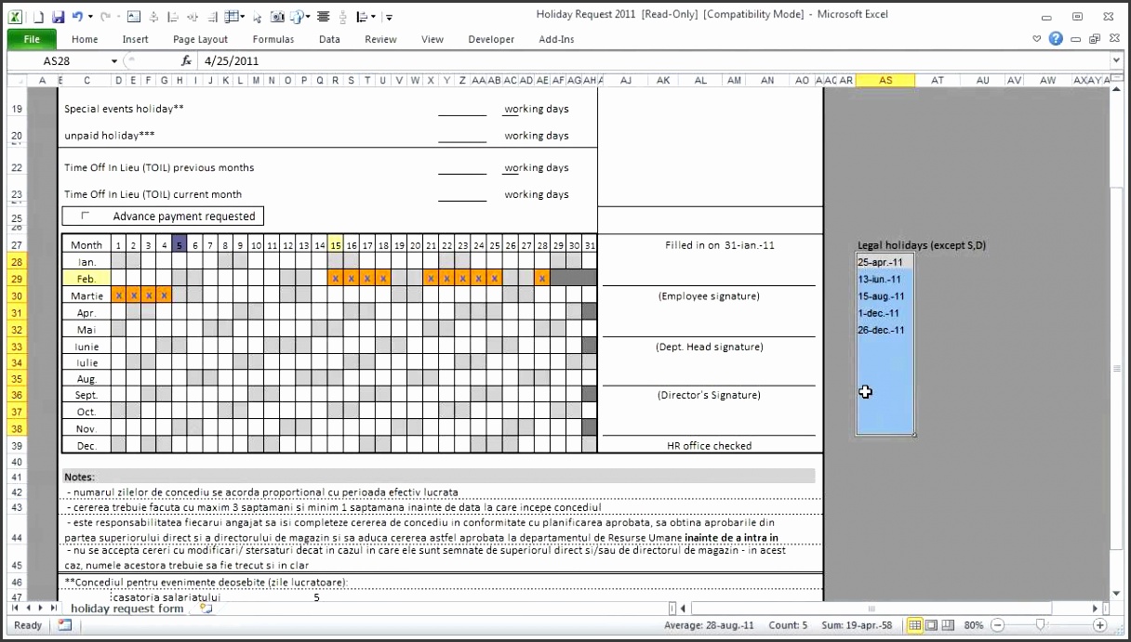Switch to Page Layout view in status bar
The height and width of the screenshot is (642, 1131).
[932, 625]
